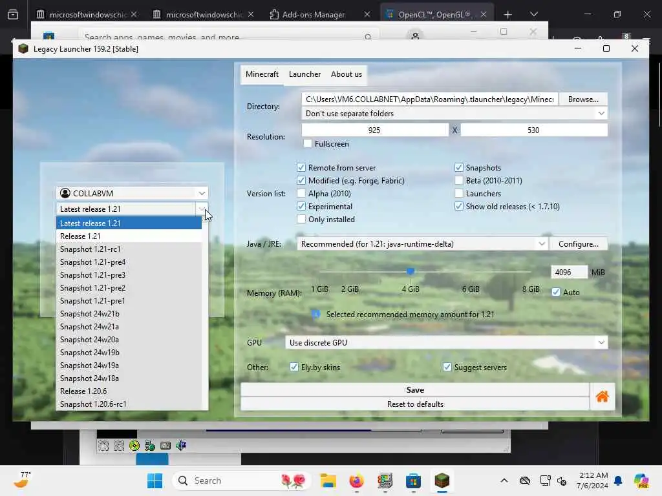Open Firefox from the taskbar
The height and width of the screenshot is (496, 662).
pos(357,480)
